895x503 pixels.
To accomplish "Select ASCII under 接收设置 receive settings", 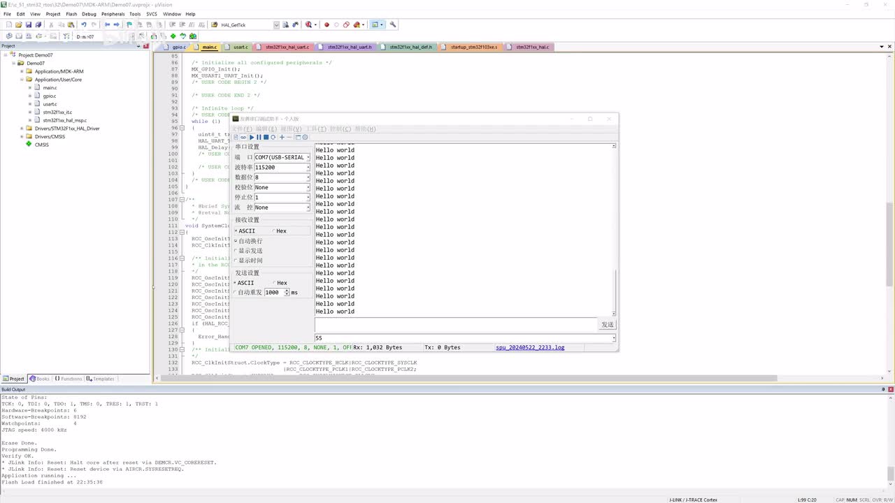I will coord(245,231).
